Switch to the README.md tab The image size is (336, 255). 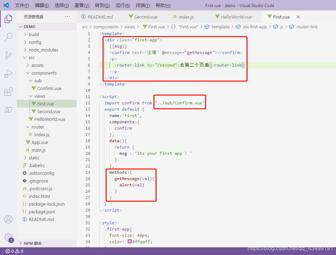(x=100, y=17)
